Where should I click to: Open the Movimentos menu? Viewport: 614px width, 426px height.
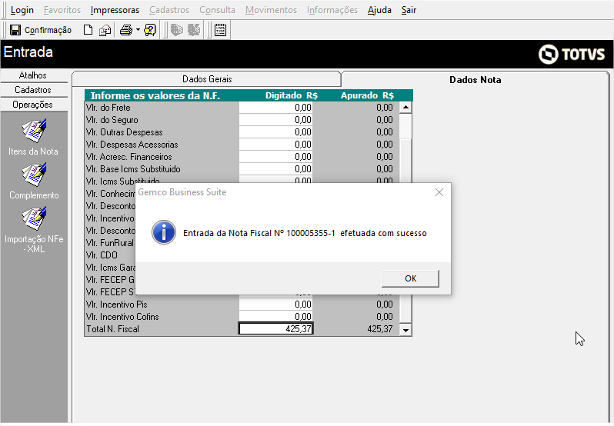[271, 10]
